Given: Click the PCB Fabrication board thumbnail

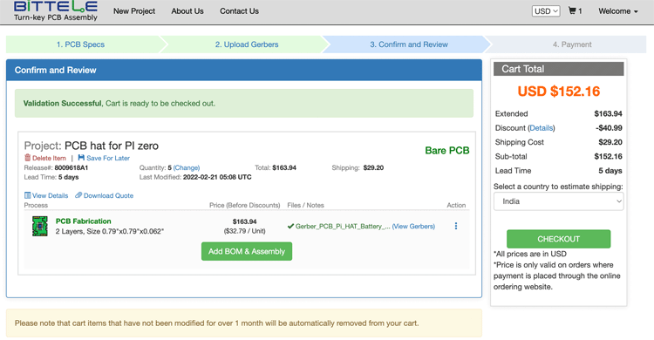Looking at the screenshot, I should [40, 226].
